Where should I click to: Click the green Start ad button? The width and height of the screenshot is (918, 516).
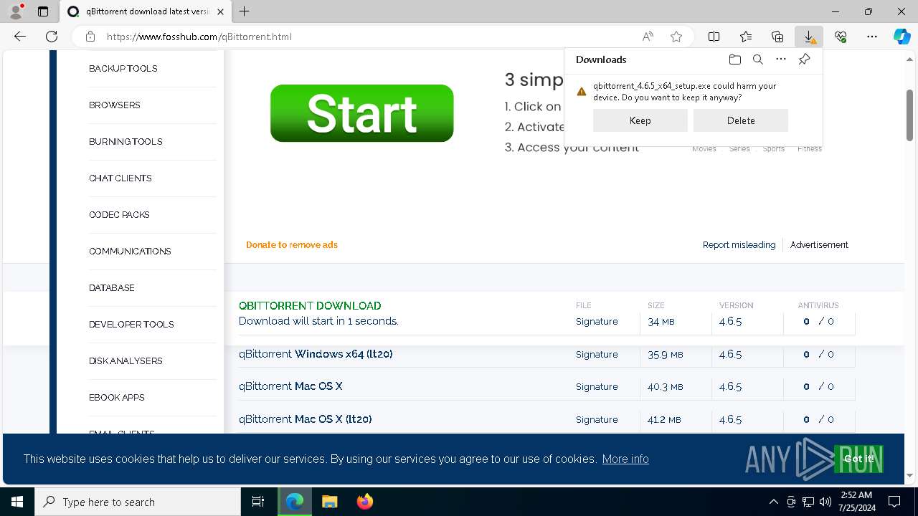tap(362, 113)
